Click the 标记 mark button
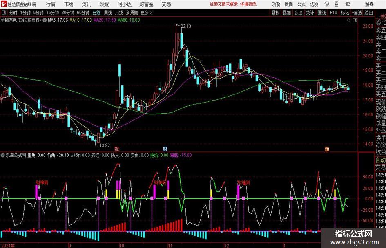 345,13
